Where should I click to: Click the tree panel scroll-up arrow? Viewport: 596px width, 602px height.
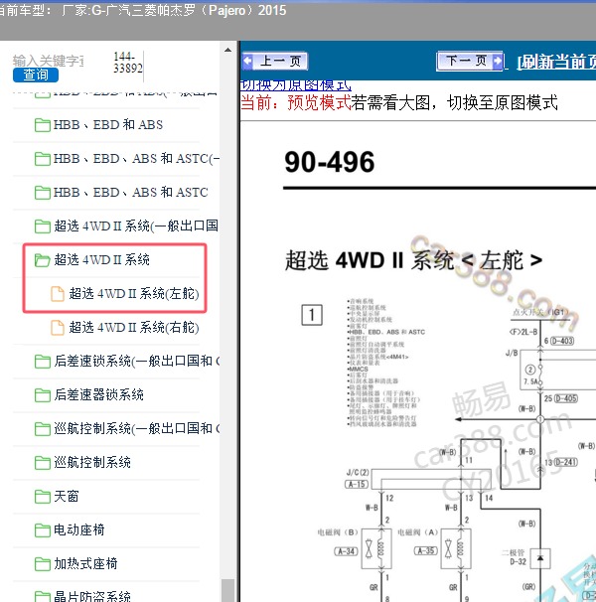[227, 50]
